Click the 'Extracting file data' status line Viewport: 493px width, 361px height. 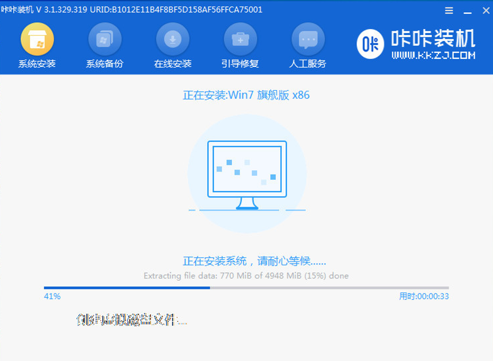246,276
